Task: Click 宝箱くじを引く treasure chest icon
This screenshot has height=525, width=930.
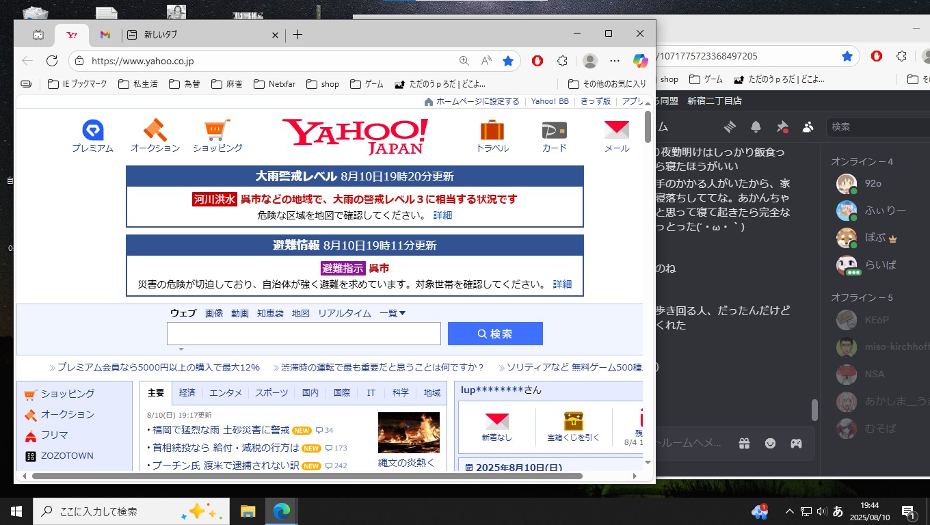Action: [x=573, y=421]
